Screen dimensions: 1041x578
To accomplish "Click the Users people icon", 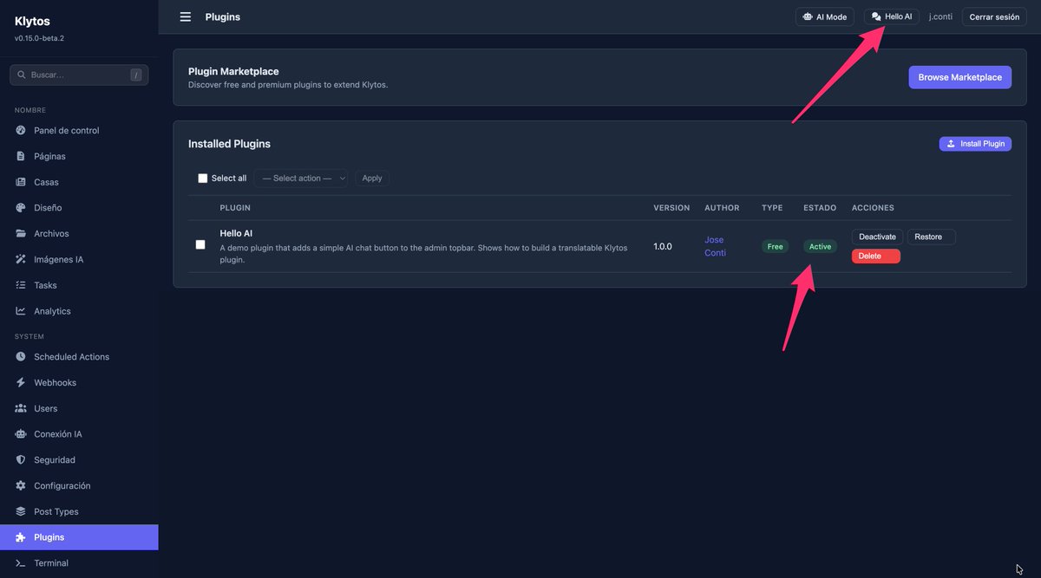I will 21,408.
